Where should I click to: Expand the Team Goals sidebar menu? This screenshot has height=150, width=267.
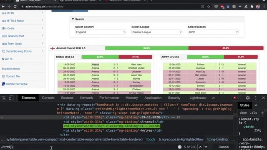(x=23, y=44)
